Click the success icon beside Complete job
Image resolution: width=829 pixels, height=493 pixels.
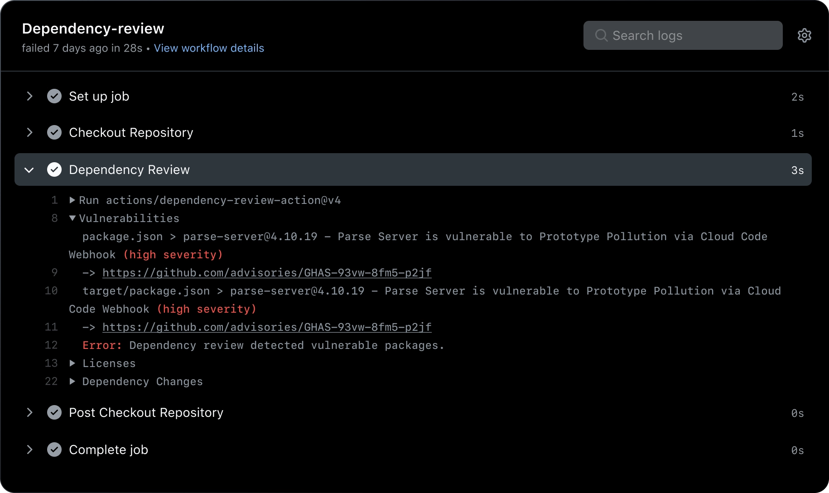click(54, 449)
